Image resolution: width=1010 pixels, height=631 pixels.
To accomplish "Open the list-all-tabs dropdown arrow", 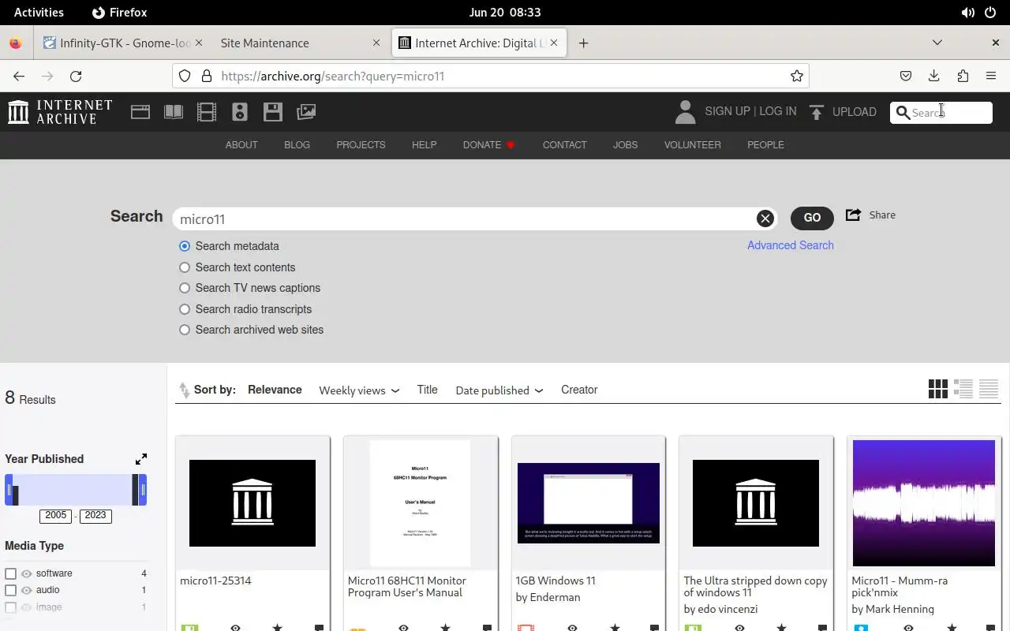I will [x=937, y=43].
